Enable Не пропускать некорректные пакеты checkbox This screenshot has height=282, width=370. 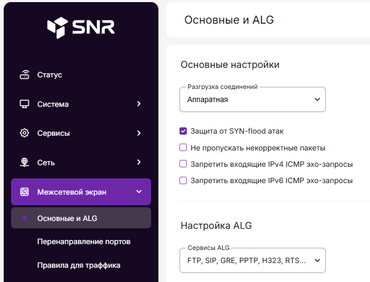(x=183, y=148)
